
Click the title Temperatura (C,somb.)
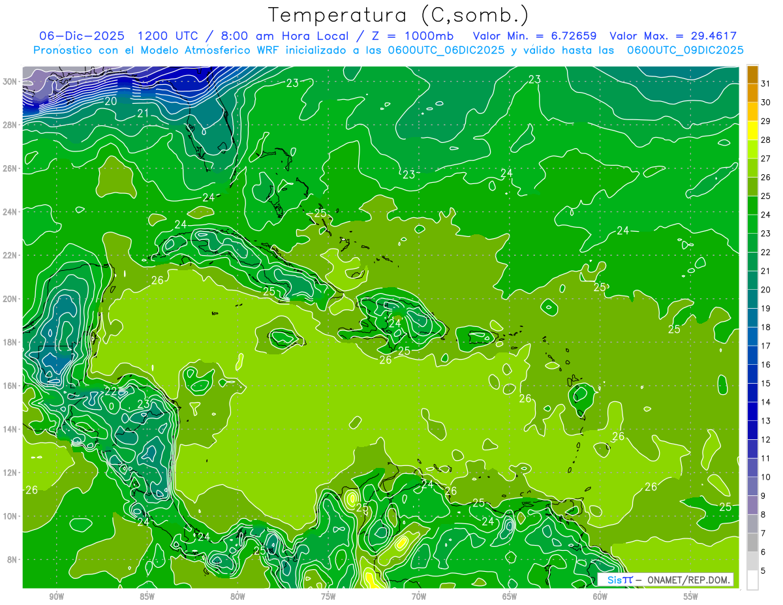[399, 14]
